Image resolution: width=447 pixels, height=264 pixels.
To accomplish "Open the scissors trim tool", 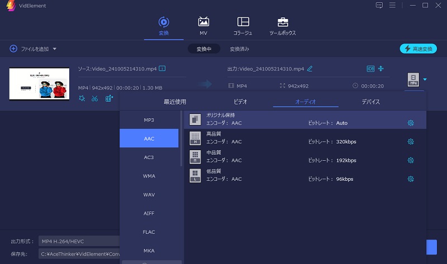I will click(94, 99).
